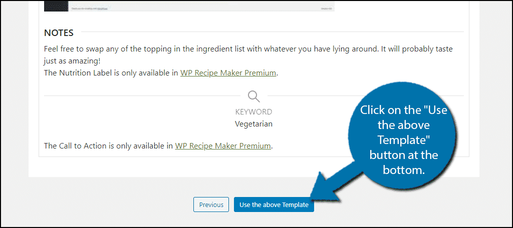Screen dimensions: 513x228
Task: Open WP Recipe Maker Premium link after Call to Action
Action: [x=223, y=145]
